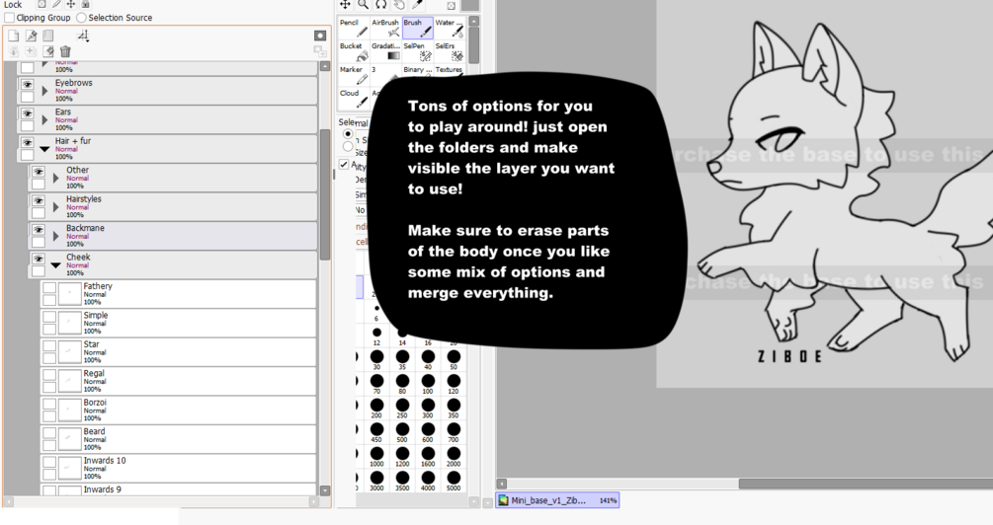Select the Beard layer
Viewport: 993px width, 525px height.
pyautogui.click(x=179, y=439)
